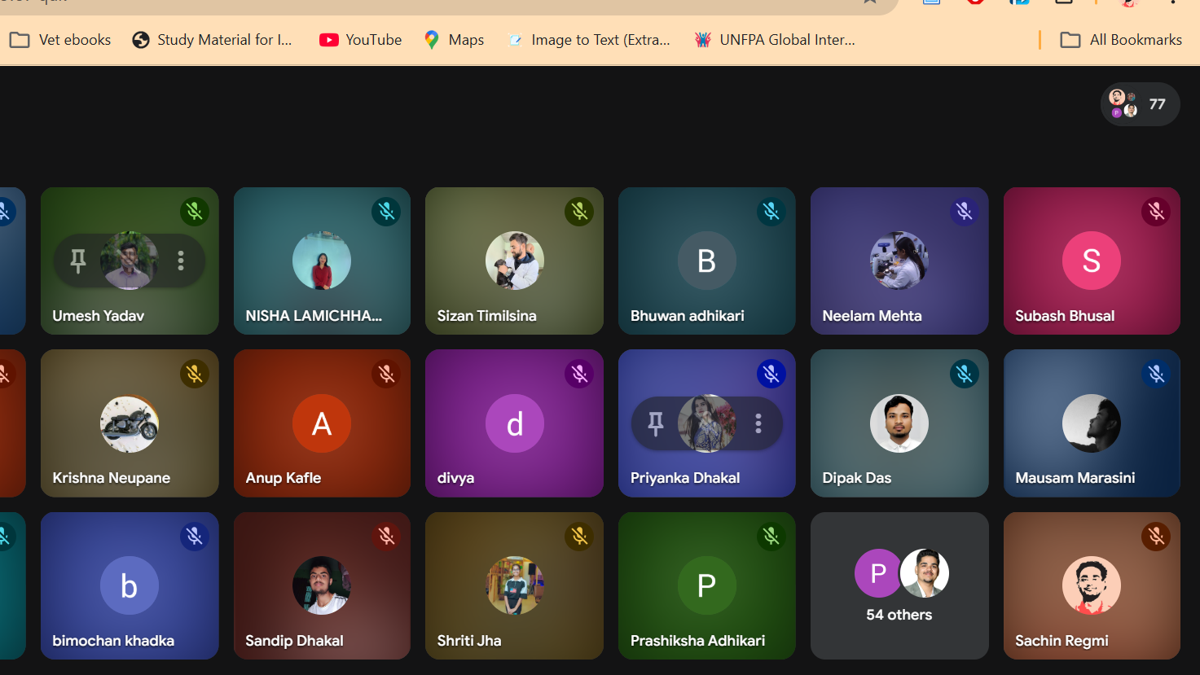The image size is (1200, 675).
Task: Select Neelam Mehta's profile picture
Action: click(x=899, y=261)
